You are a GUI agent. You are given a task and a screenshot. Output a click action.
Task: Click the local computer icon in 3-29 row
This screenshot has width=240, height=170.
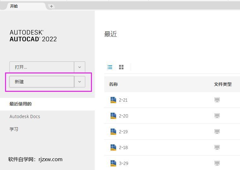pyautogui.click(x=217, y=163)
